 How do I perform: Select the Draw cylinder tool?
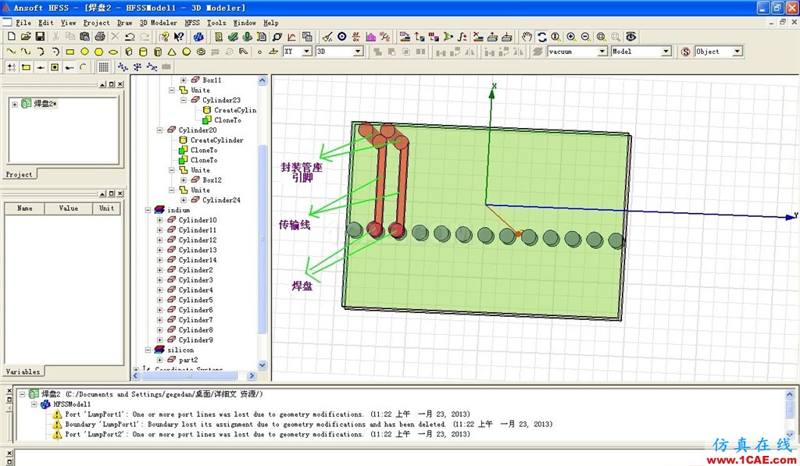tap(144, 52)
